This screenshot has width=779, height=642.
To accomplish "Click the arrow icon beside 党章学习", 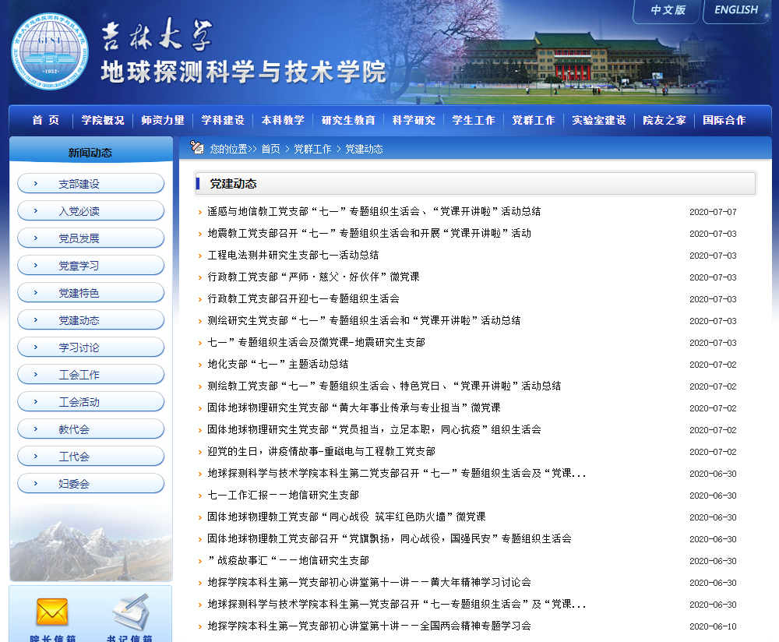I will tap(35, 266).
